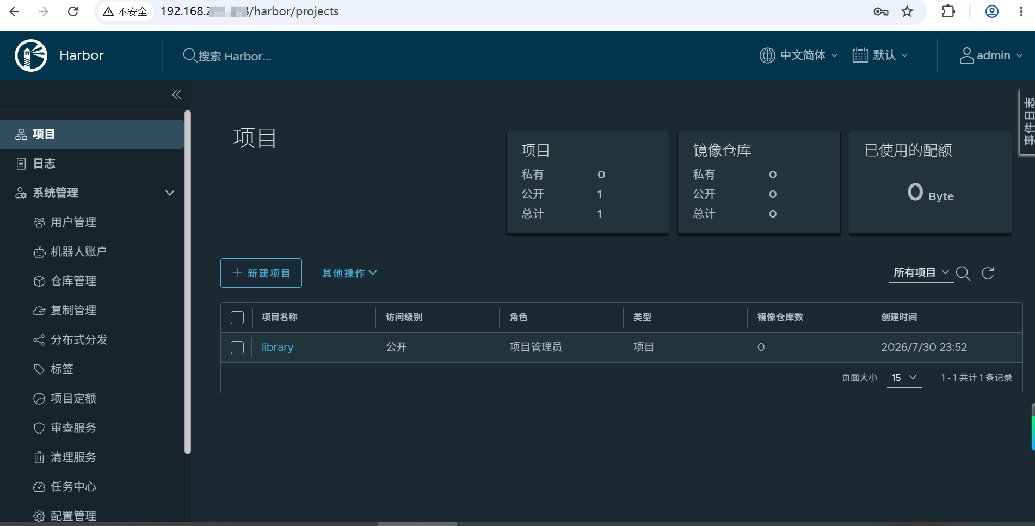Click the Harbor title text
The width and height of the screenshot is (1035, 526).
click(82, 55)
